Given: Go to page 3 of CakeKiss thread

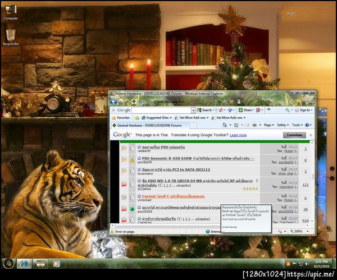Looking at the screenshot, I should click(x=189, y=219).
